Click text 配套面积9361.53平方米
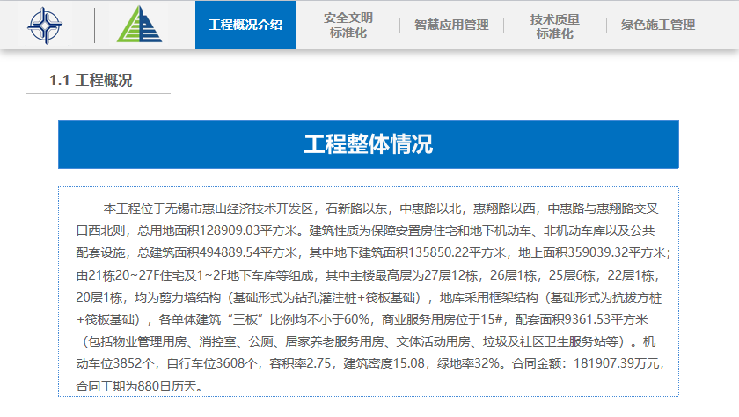Screen dimensions: 739x417 (582, 320)
